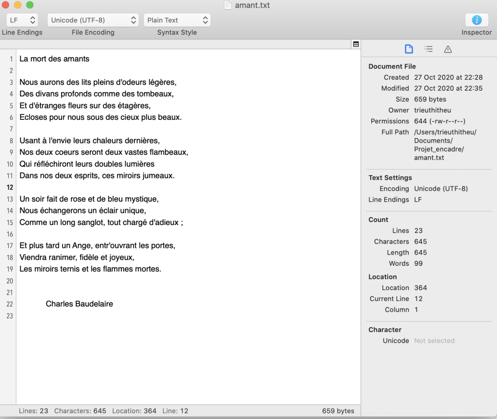
Task: Open the Inspector info button
Action: [x=477, y=20]
